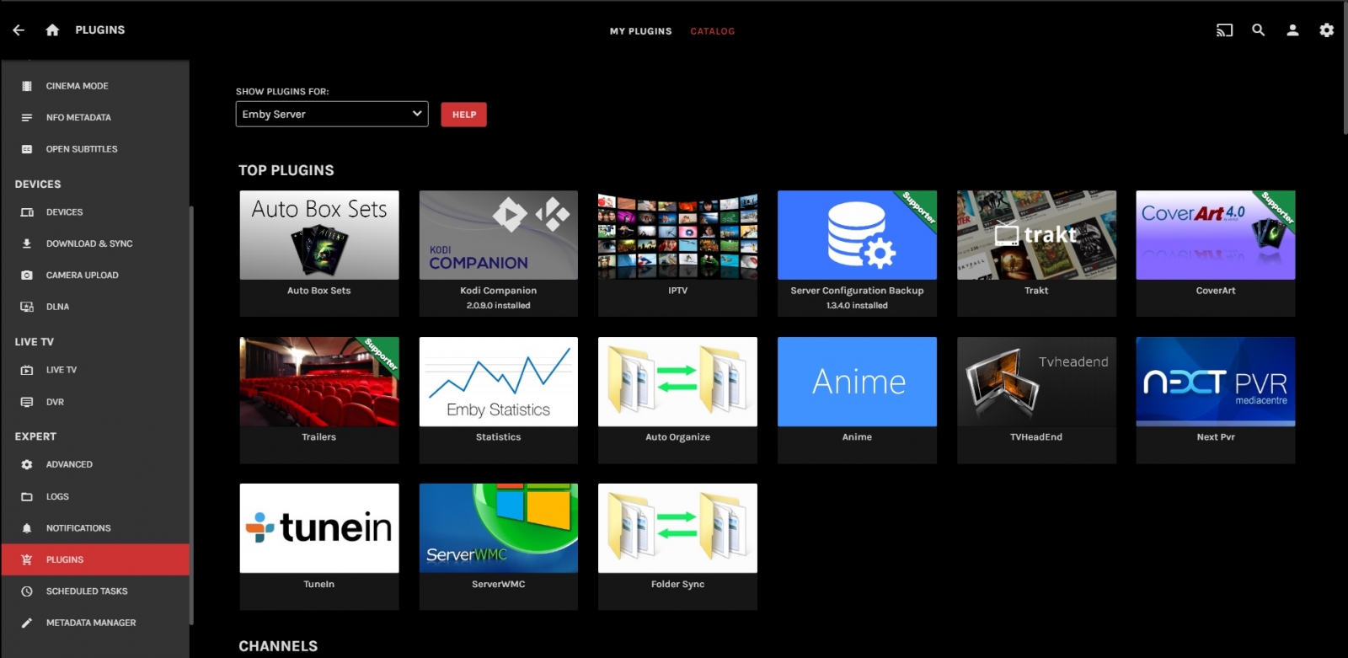Open the Scheduled Tasks menu entry

tap(95, 591)
